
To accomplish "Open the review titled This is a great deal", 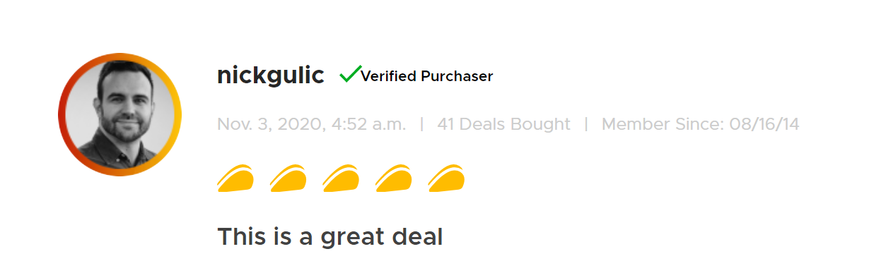I will click(x=329, y=237).
